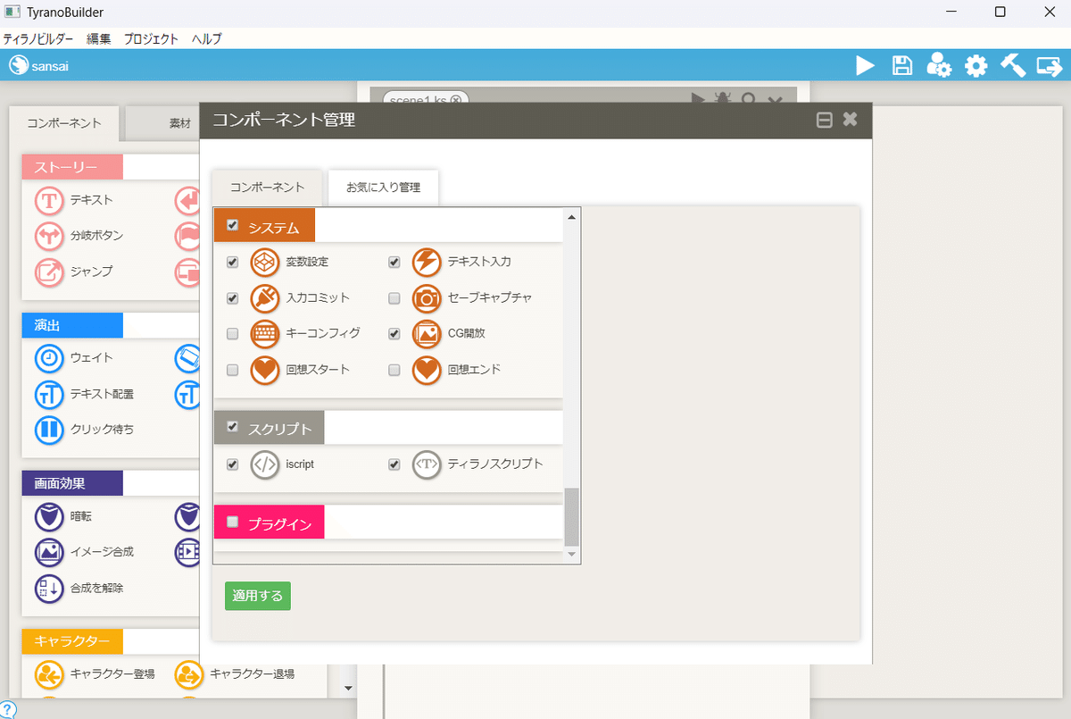The image size is (1071, 719).
Task: Open the 編集 menu
Action: coord(99,39)
